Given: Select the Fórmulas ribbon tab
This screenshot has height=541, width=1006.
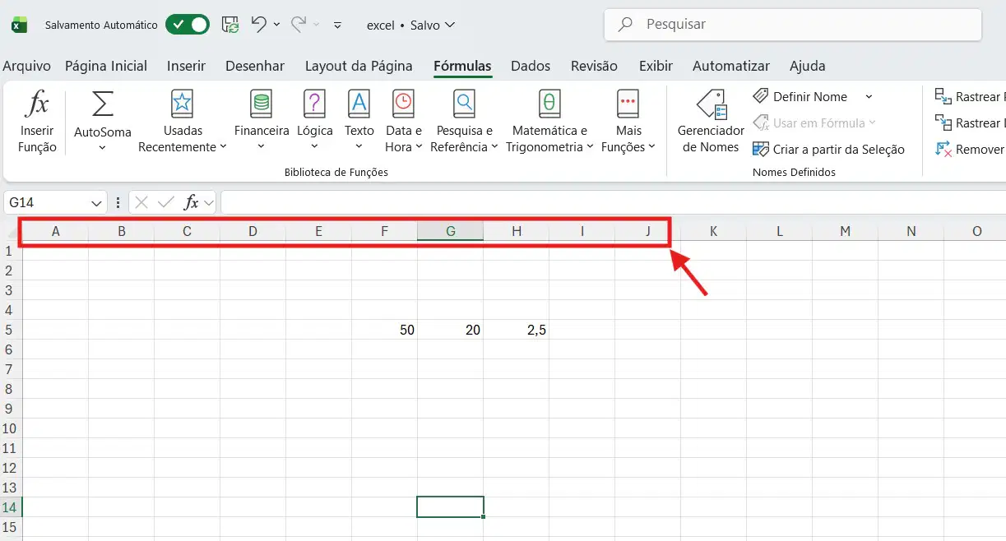Looking at the screenshot, I should [462, 66].
